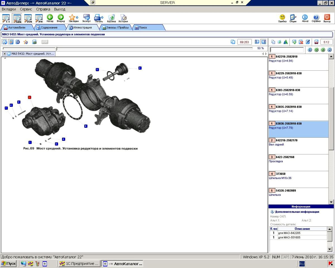Viewport: 335px width, 268px height.
Task: Jump to last part with blue forward button
Action: 329,50
